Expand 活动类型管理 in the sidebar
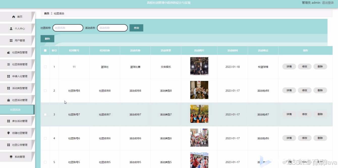Image resolution: width=338 pixels, height=168 pixels. click(17, 88)
